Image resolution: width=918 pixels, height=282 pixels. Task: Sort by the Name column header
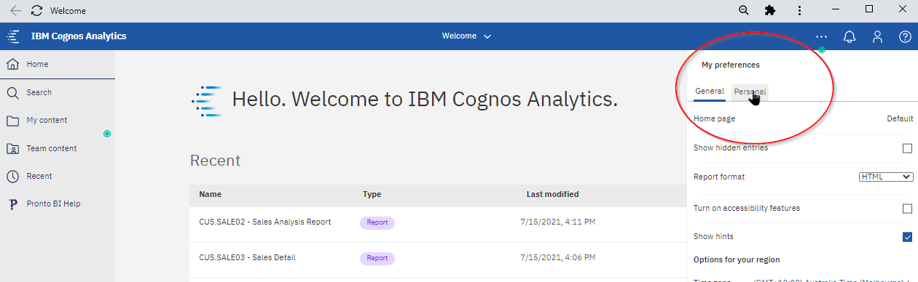(x=211, y=194)
